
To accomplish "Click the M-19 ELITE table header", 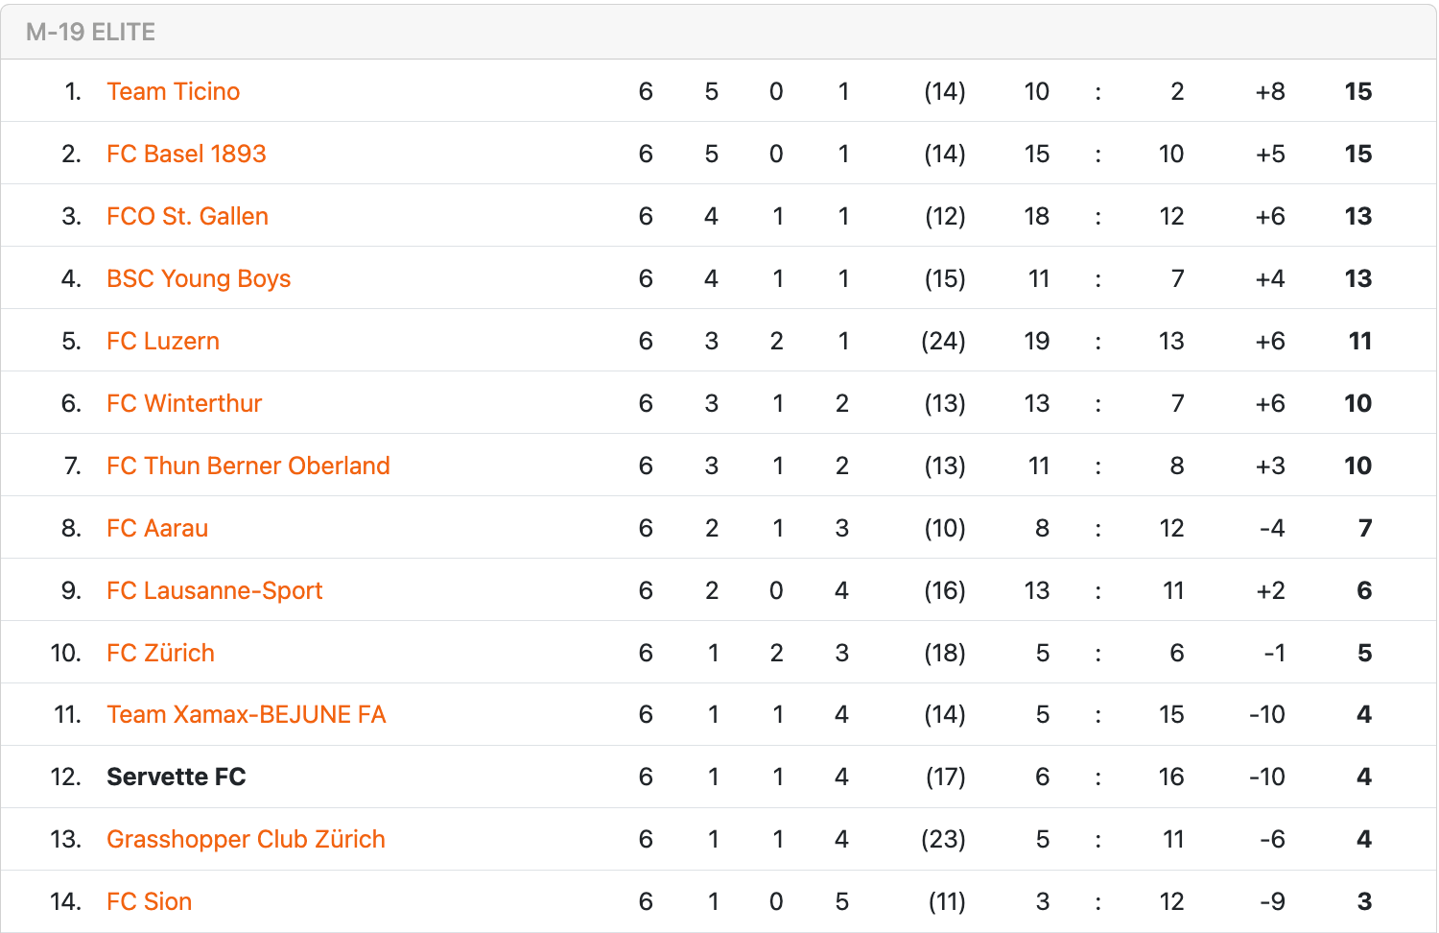I will [91, 32].
